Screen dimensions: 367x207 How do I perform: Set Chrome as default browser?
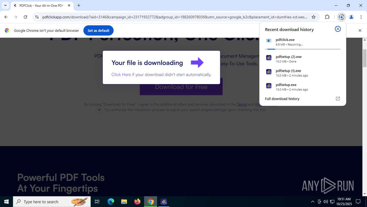98,30
